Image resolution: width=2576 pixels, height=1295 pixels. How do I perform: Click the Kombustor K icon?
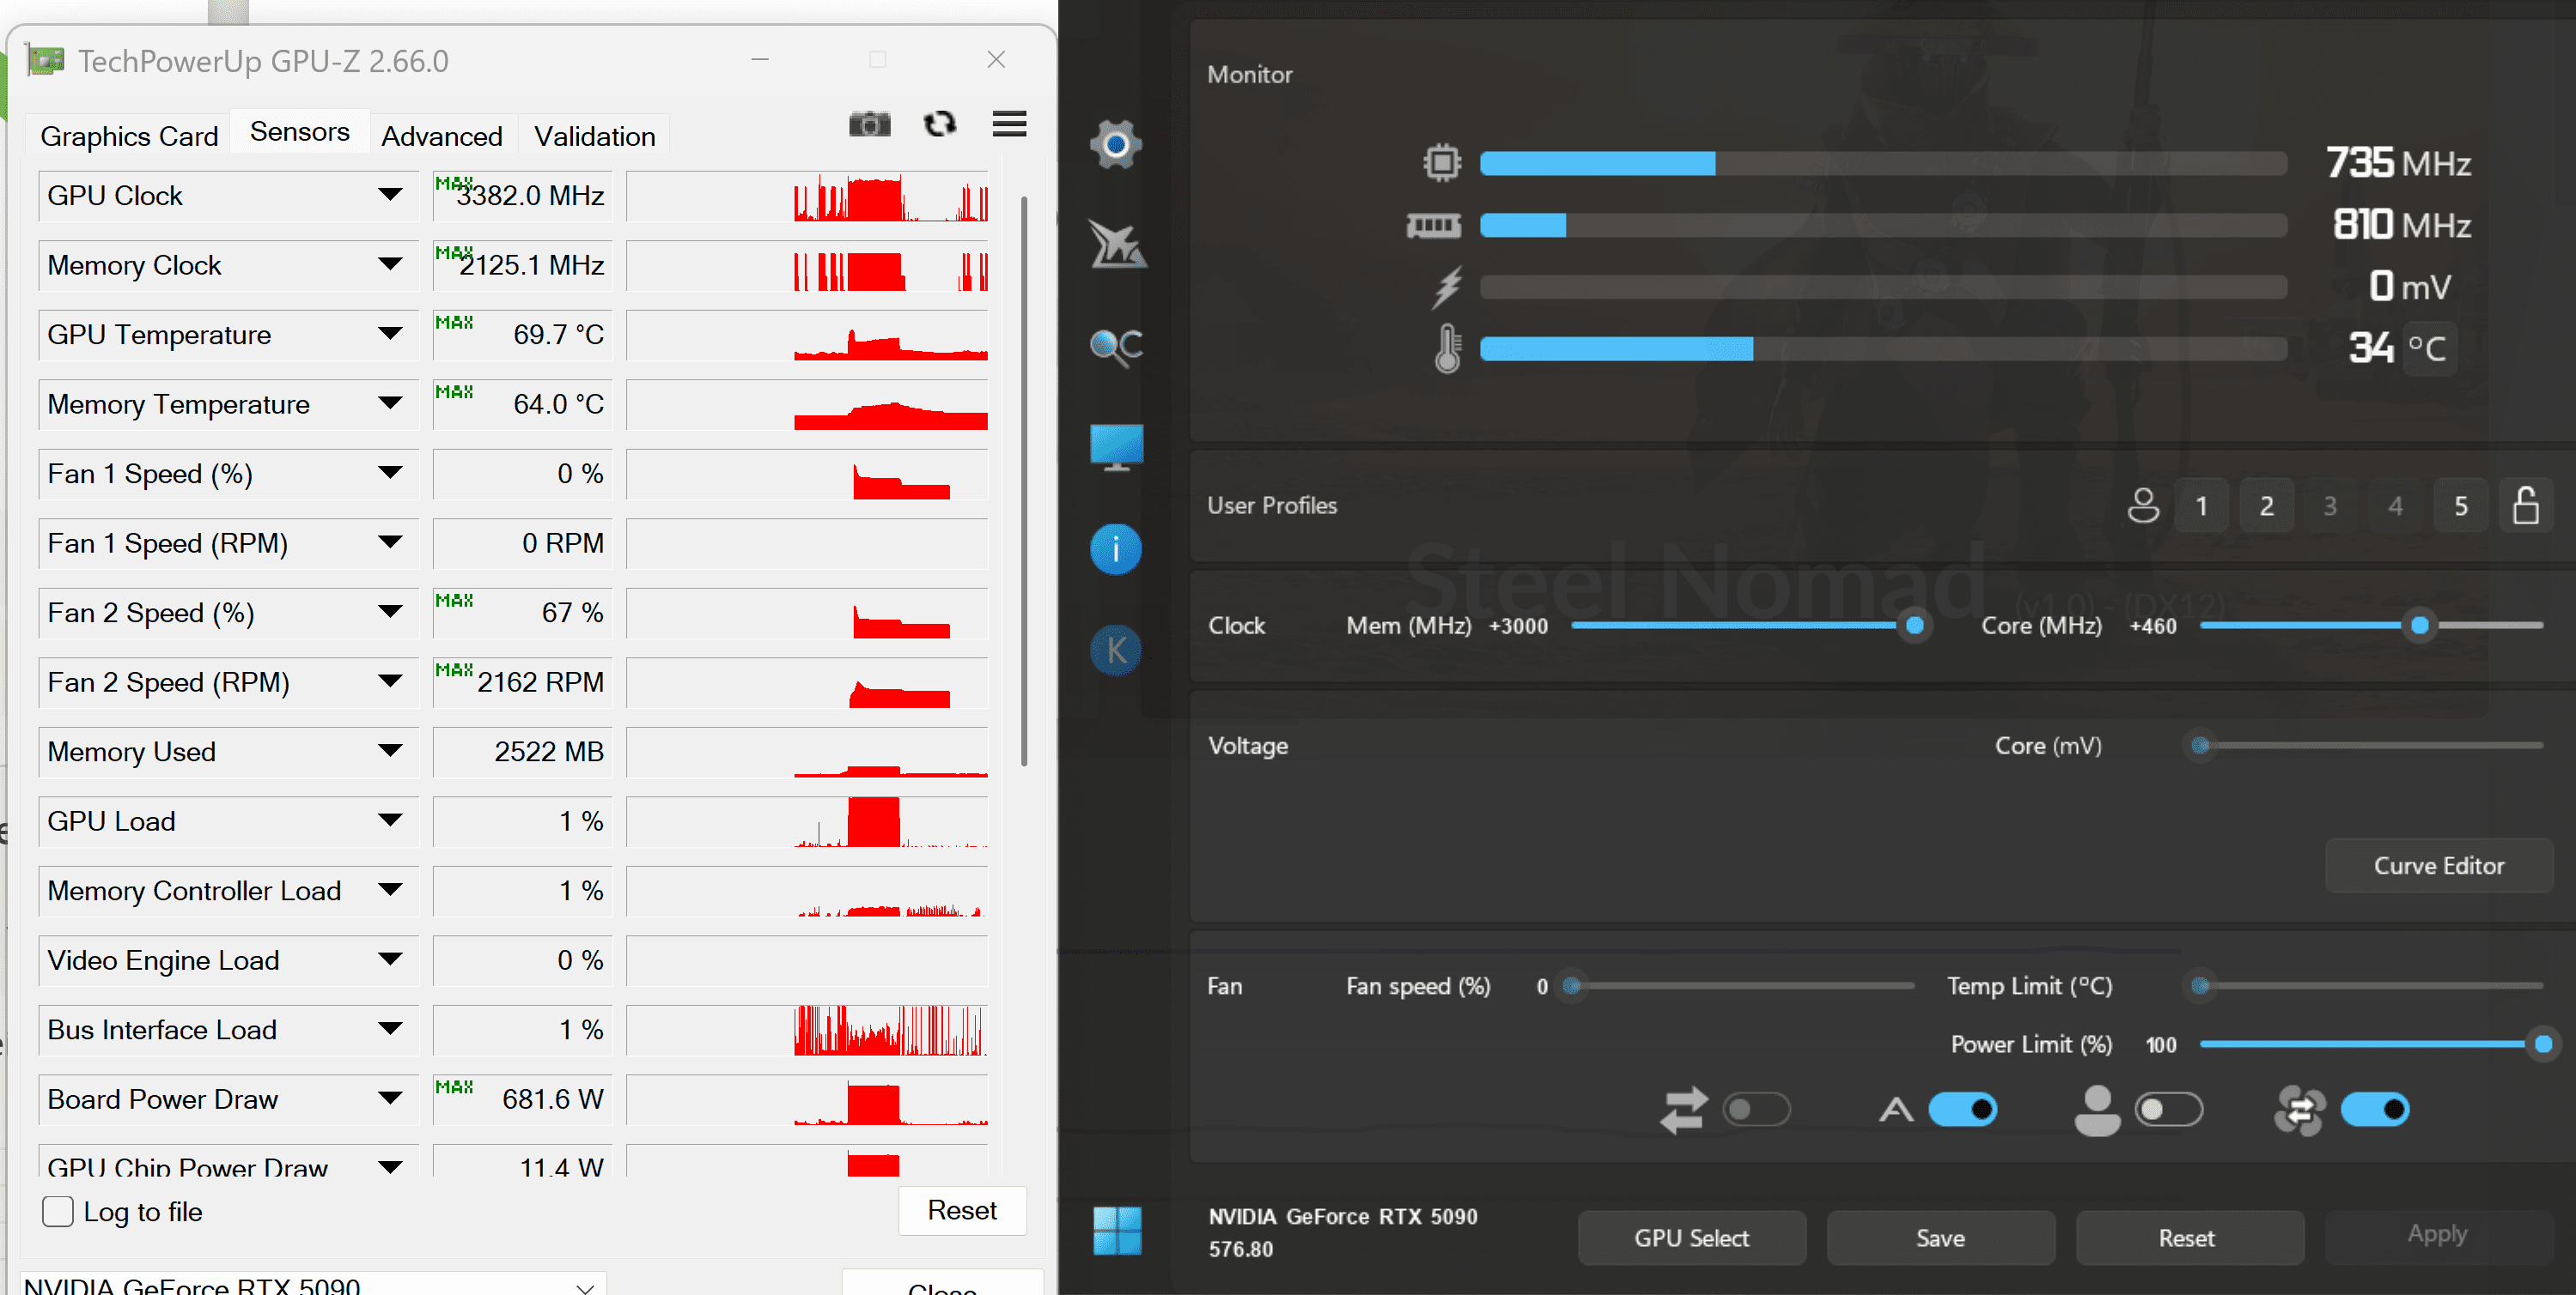[x=1115, y=651]
